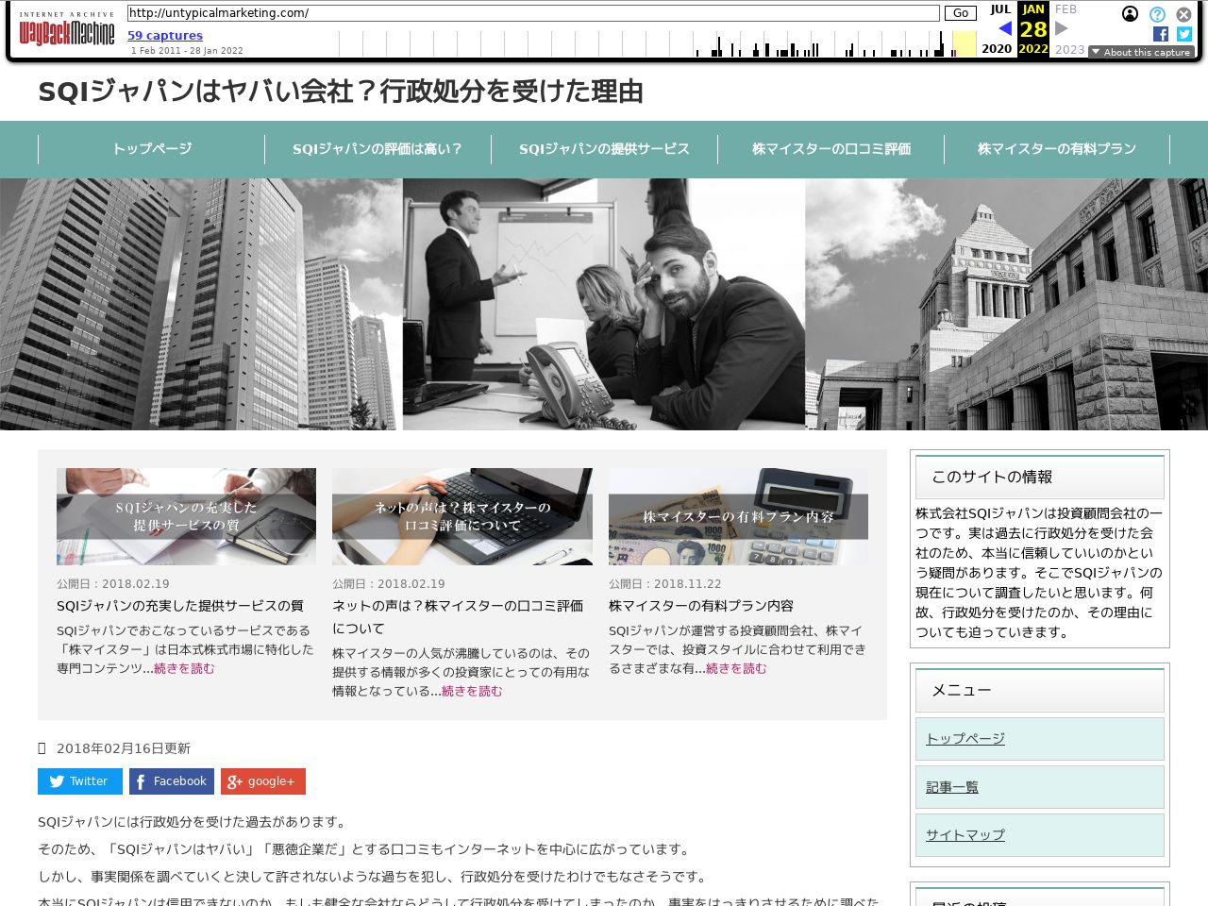Select the トップページ navigation tab
The width and height of the screenshot is (1208, 906).
point(152,149)
